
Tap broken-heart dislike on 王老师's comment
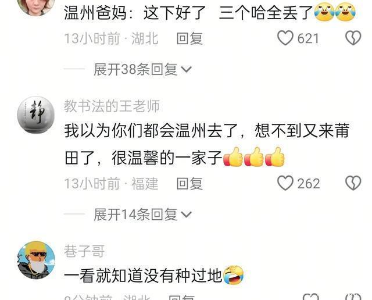pyautogui.click(x=353, y=183)
